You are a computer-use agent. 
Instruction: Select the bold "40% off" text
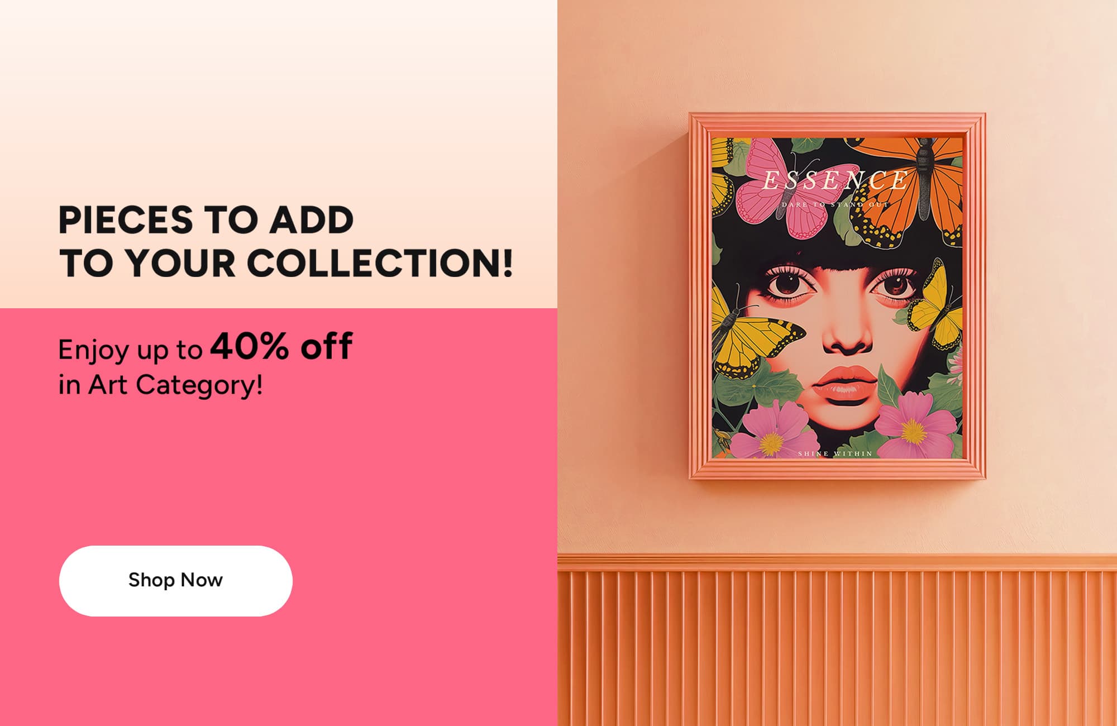click(281, 346)
